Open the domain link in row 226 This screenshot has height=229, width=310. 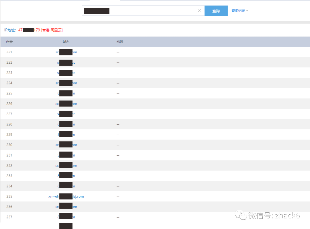pyautogui.click(x=66, y=104)
